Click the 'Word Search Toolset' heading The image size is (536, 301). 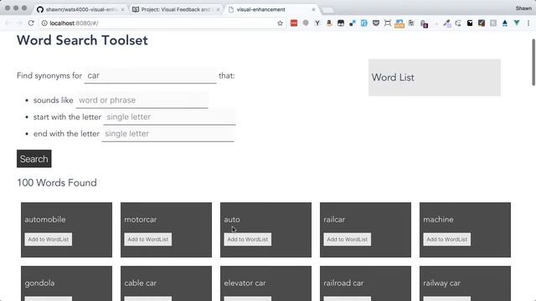coord(82,40)
